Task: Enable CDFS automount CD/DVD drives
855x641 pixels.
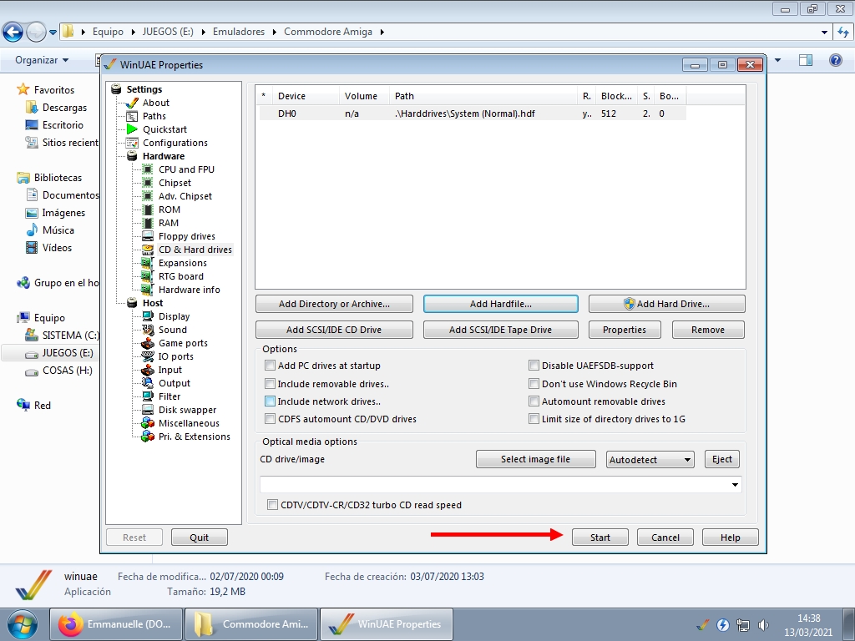Action: coord(270,419)
